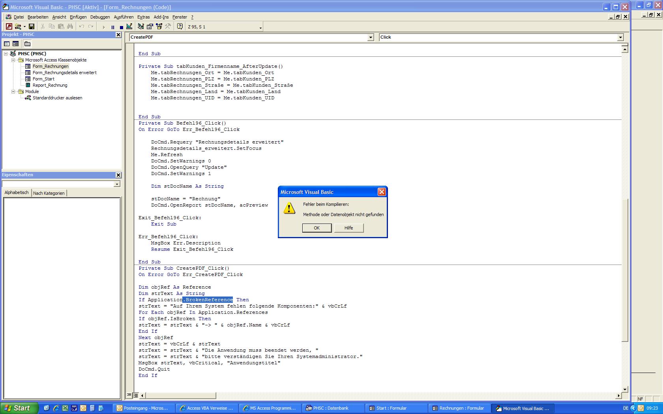Open the new-module icon dropdown arrow
Image resolution: width=663 pixels, height=414 pixels.
click(24, 27)
